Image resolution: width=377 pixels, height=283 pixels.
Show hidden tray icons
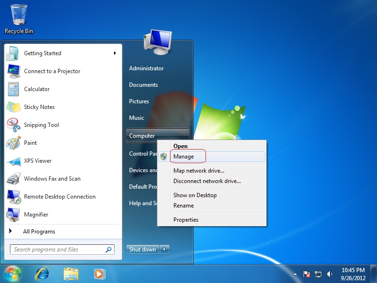pos(295,274)
